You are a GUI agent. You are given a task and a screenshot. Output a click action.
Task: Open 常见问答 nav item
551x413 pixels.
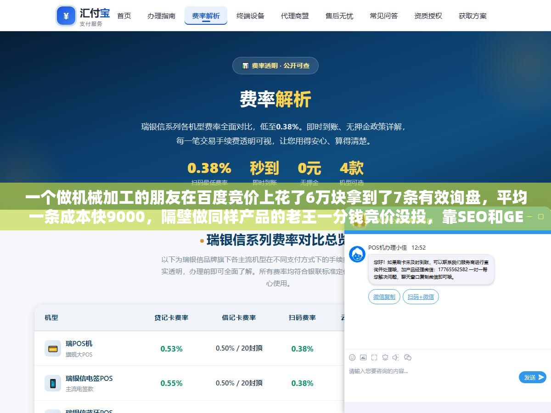(x=384, y=16)
